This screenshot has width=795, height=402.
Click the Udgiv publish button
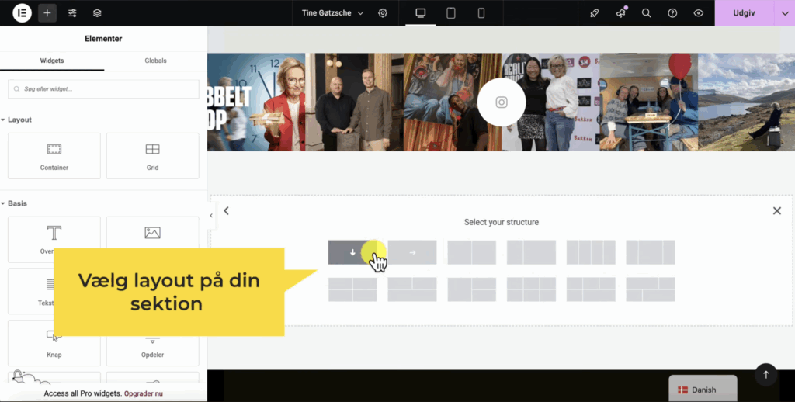745,13
